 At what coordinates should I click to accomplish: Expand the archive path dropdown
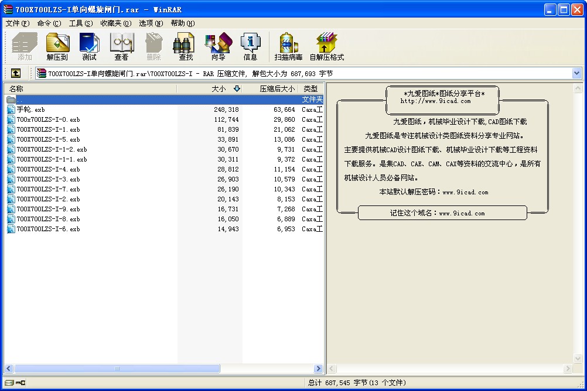click(576, 73)
